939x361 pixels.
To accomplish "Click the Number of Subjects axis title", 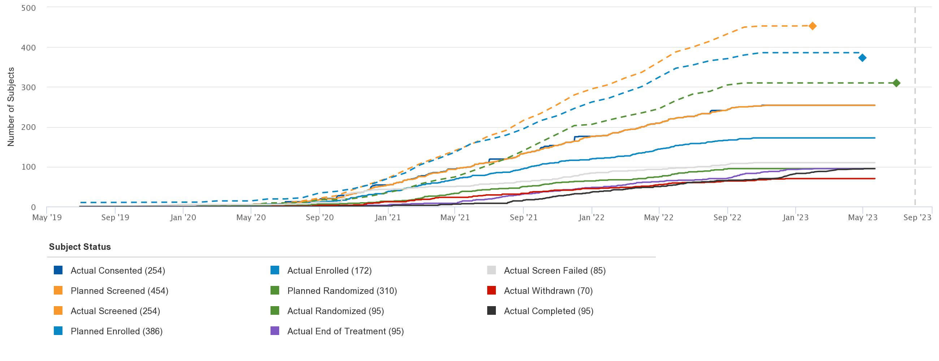I will tap(11, 107).
